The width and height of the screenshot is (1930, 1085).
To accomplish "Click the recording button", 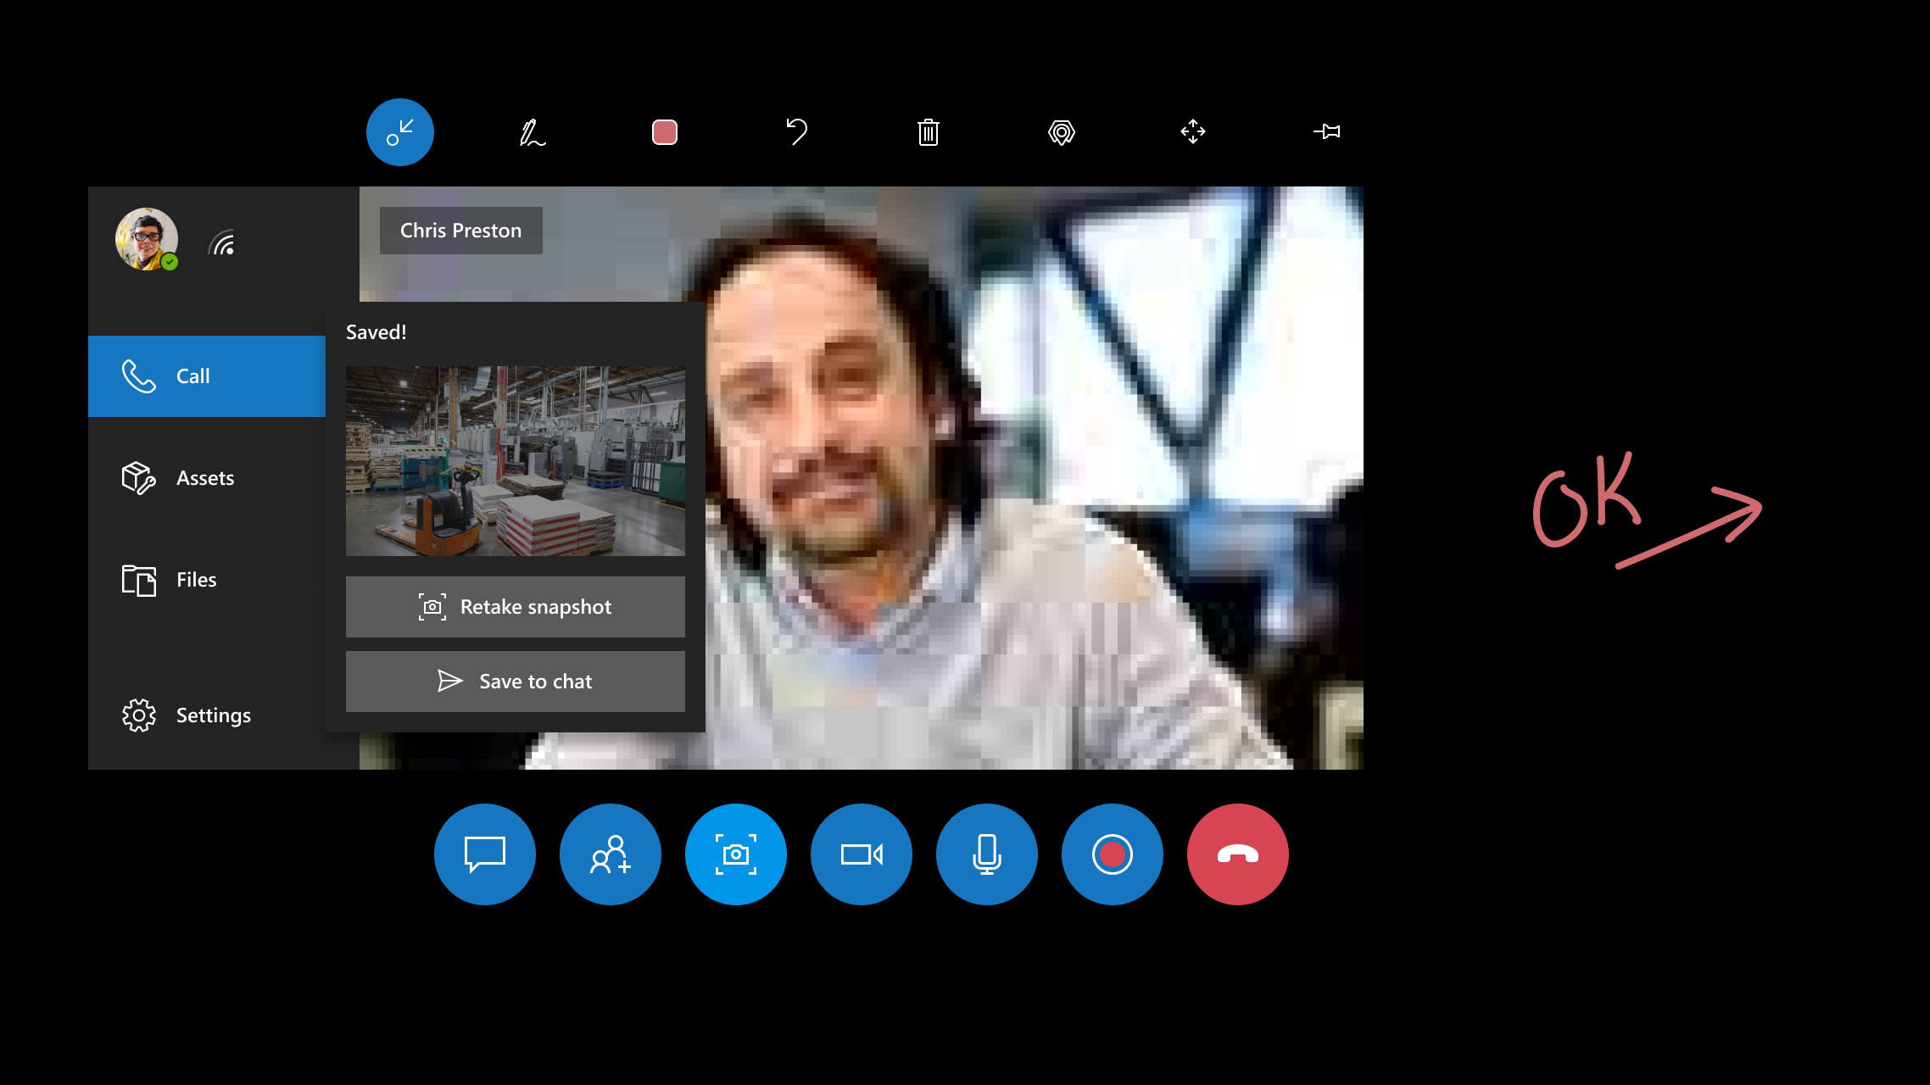I will click(1113, 853).
